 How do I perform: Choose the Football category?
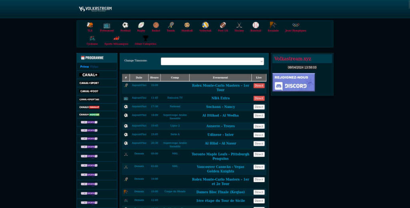pyautogui.click(x=125, y=25)
